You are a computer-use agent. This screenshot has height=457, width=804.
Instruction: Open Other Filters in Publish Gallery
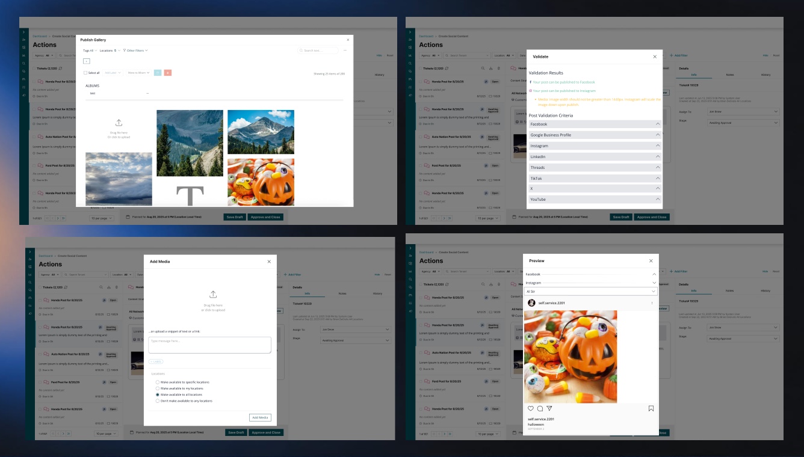(x=135, y=51)
